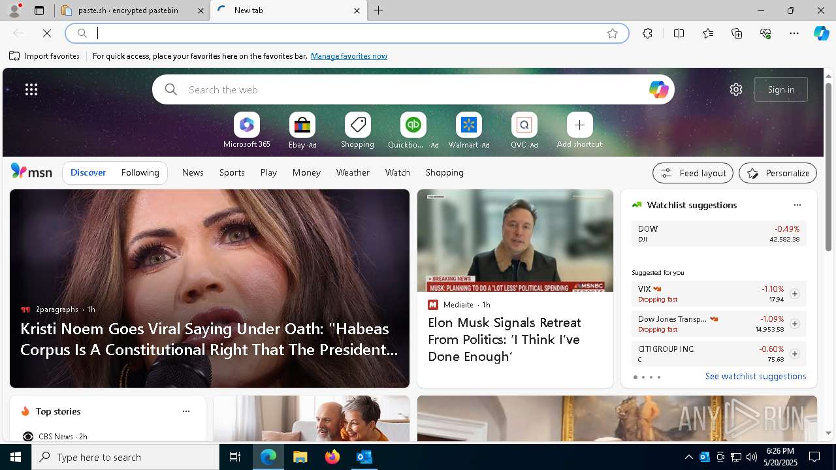This screenshot has height=470, width=836.
Task: Click Copilot icon in web search box
Action: tap(658, 89)
